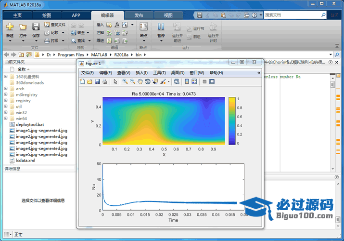Click the Figure 1 Save Figure icon

97,82
